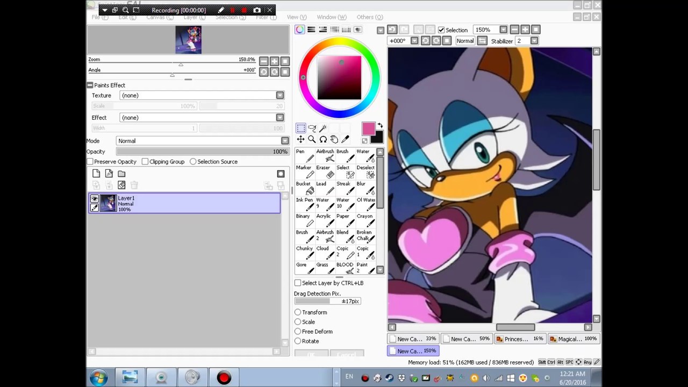
Task: Open the Stabilizer level dropdown
Action: point(534,41)
